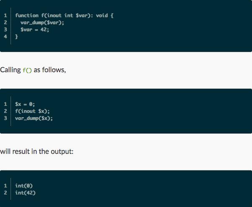
Task: Click the $x = 0; code line
Action: pyautogui.click(x=25, y=104)
